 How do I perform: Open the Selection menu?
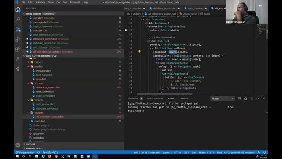(x=40, y=2)
